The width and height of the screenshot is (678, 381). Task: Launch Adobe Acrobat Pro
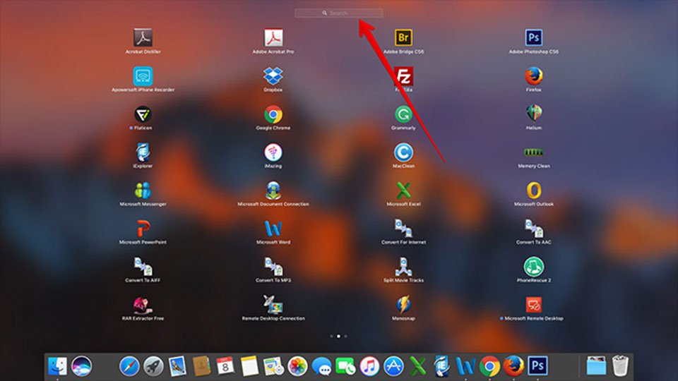coord(273,38)
